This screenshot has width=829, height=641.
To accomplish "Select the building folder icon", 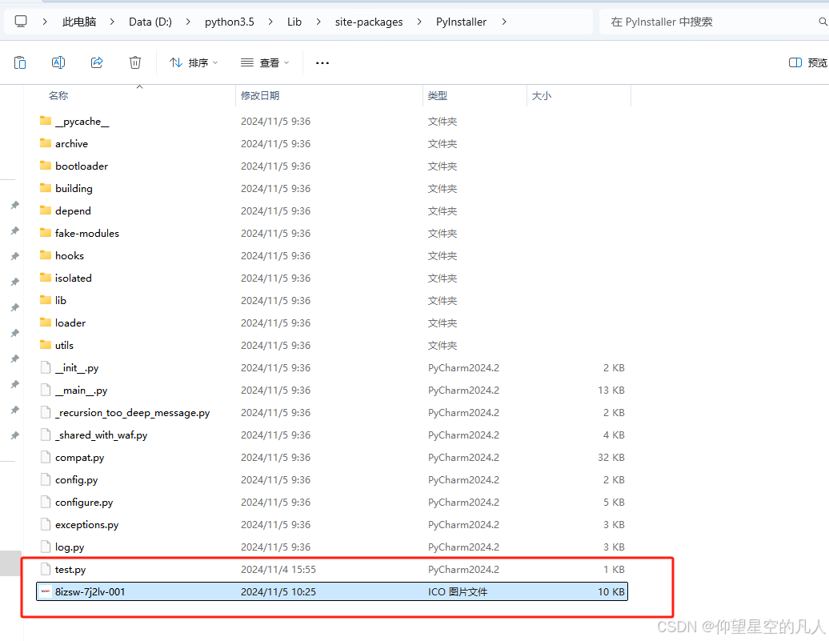I will tap(46, 188).
